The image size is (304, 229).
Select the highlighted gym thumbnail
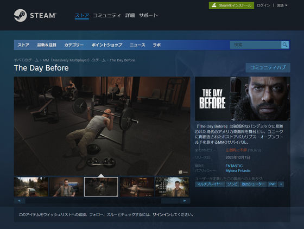(101, 187)
